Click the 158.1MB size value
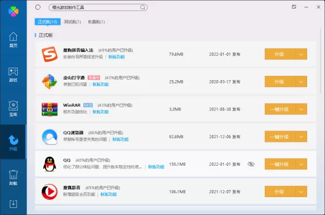Viewport: 325px width, 215px height. click(177, 164)
